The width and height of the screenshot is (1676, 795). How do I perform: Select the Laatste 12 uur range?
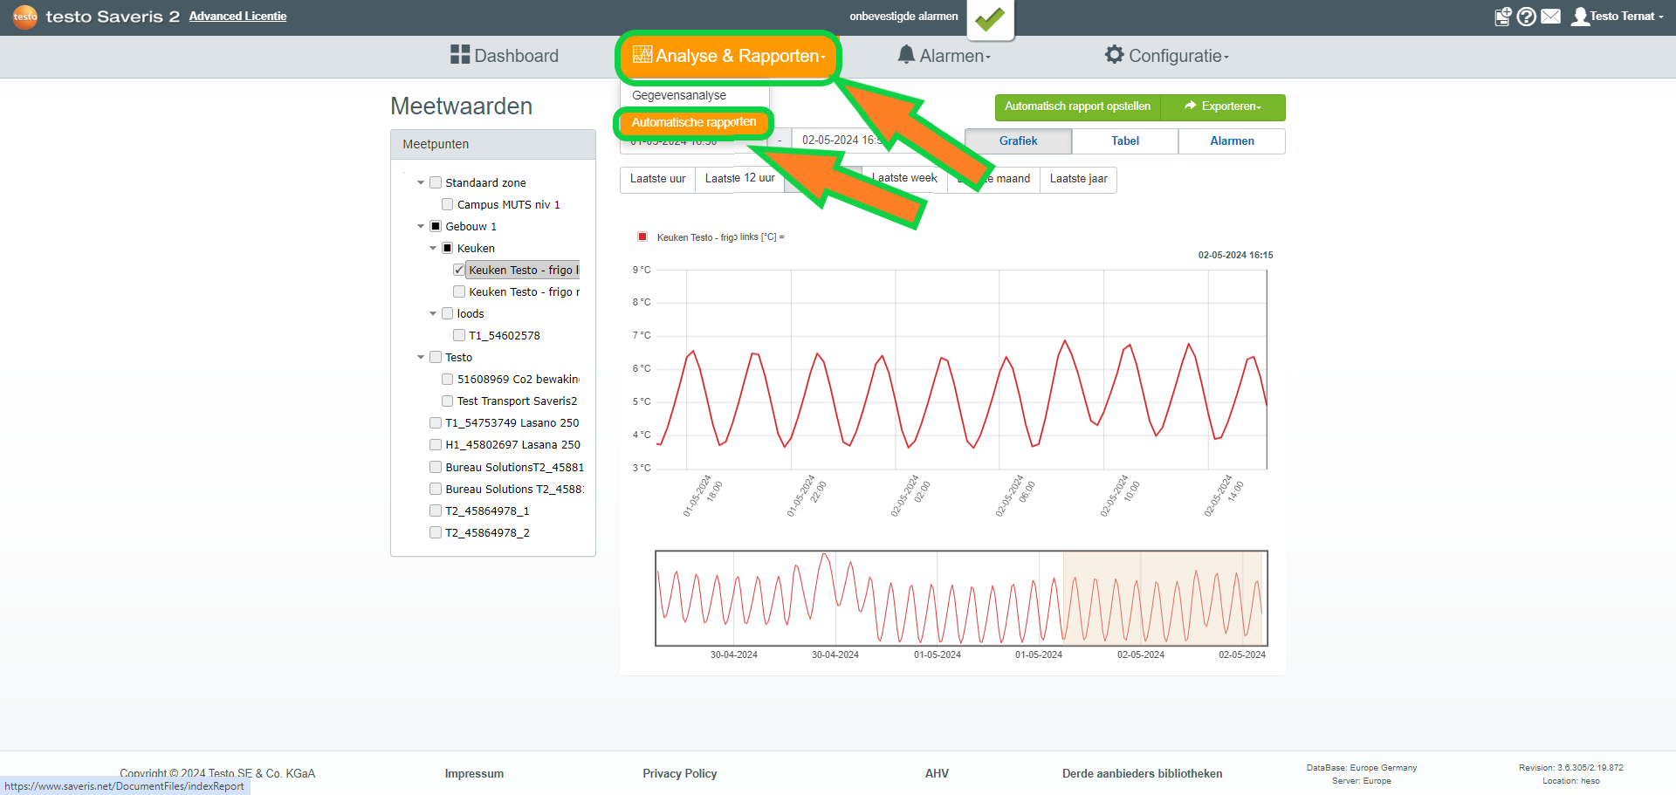click(x=739, y=179)
